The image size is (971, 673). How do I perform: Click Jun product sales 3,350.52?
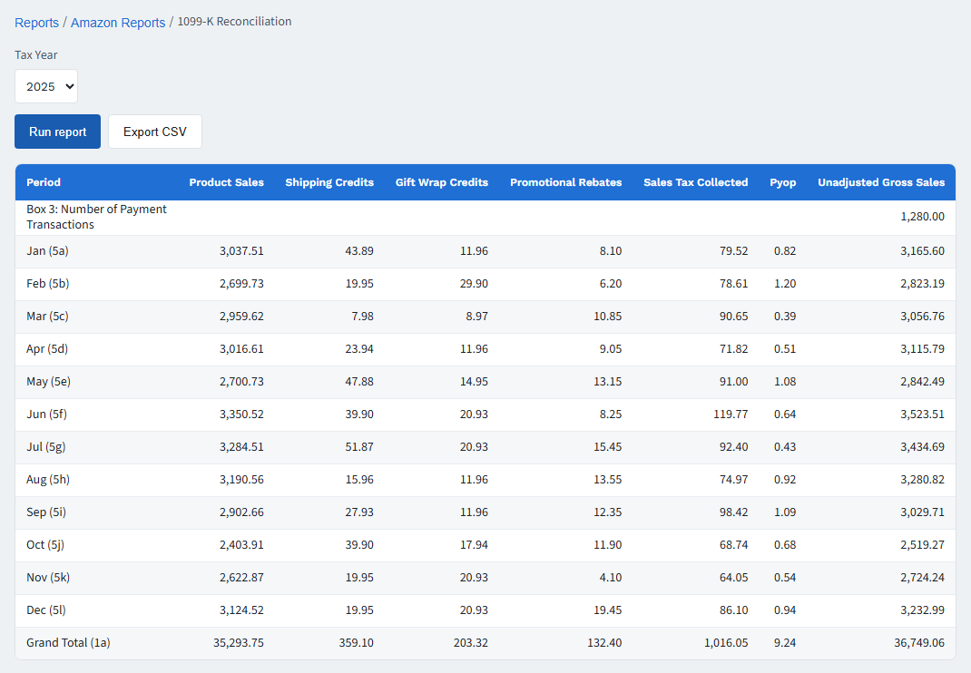pyautogui.click(x=241, y=415)
